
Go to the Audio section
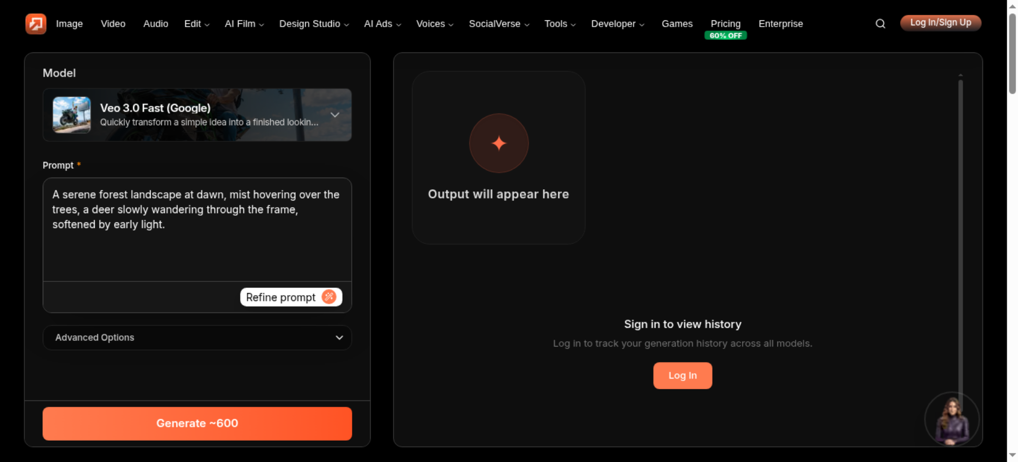(156, 24)
